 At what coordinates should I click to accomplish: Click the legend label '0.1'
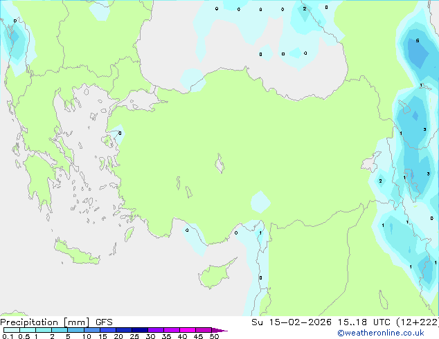click(8, 336)
